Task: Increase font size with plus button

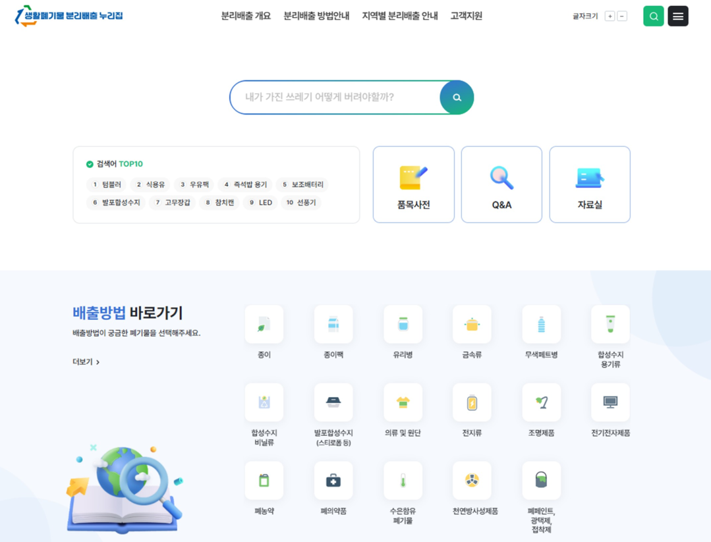Action: coord(610,16)
